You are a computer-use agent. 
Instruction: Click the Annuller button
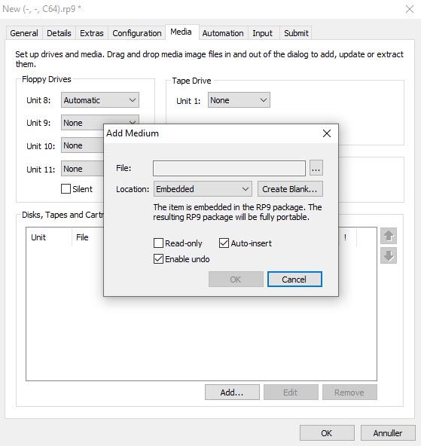388,433
